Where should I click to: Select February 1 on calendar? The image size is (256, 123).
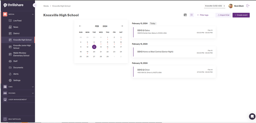107,37
